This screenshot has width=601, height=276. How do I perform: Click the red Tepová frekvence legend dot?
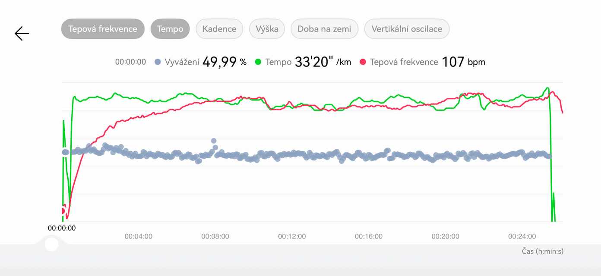click(x=363, y=62)
